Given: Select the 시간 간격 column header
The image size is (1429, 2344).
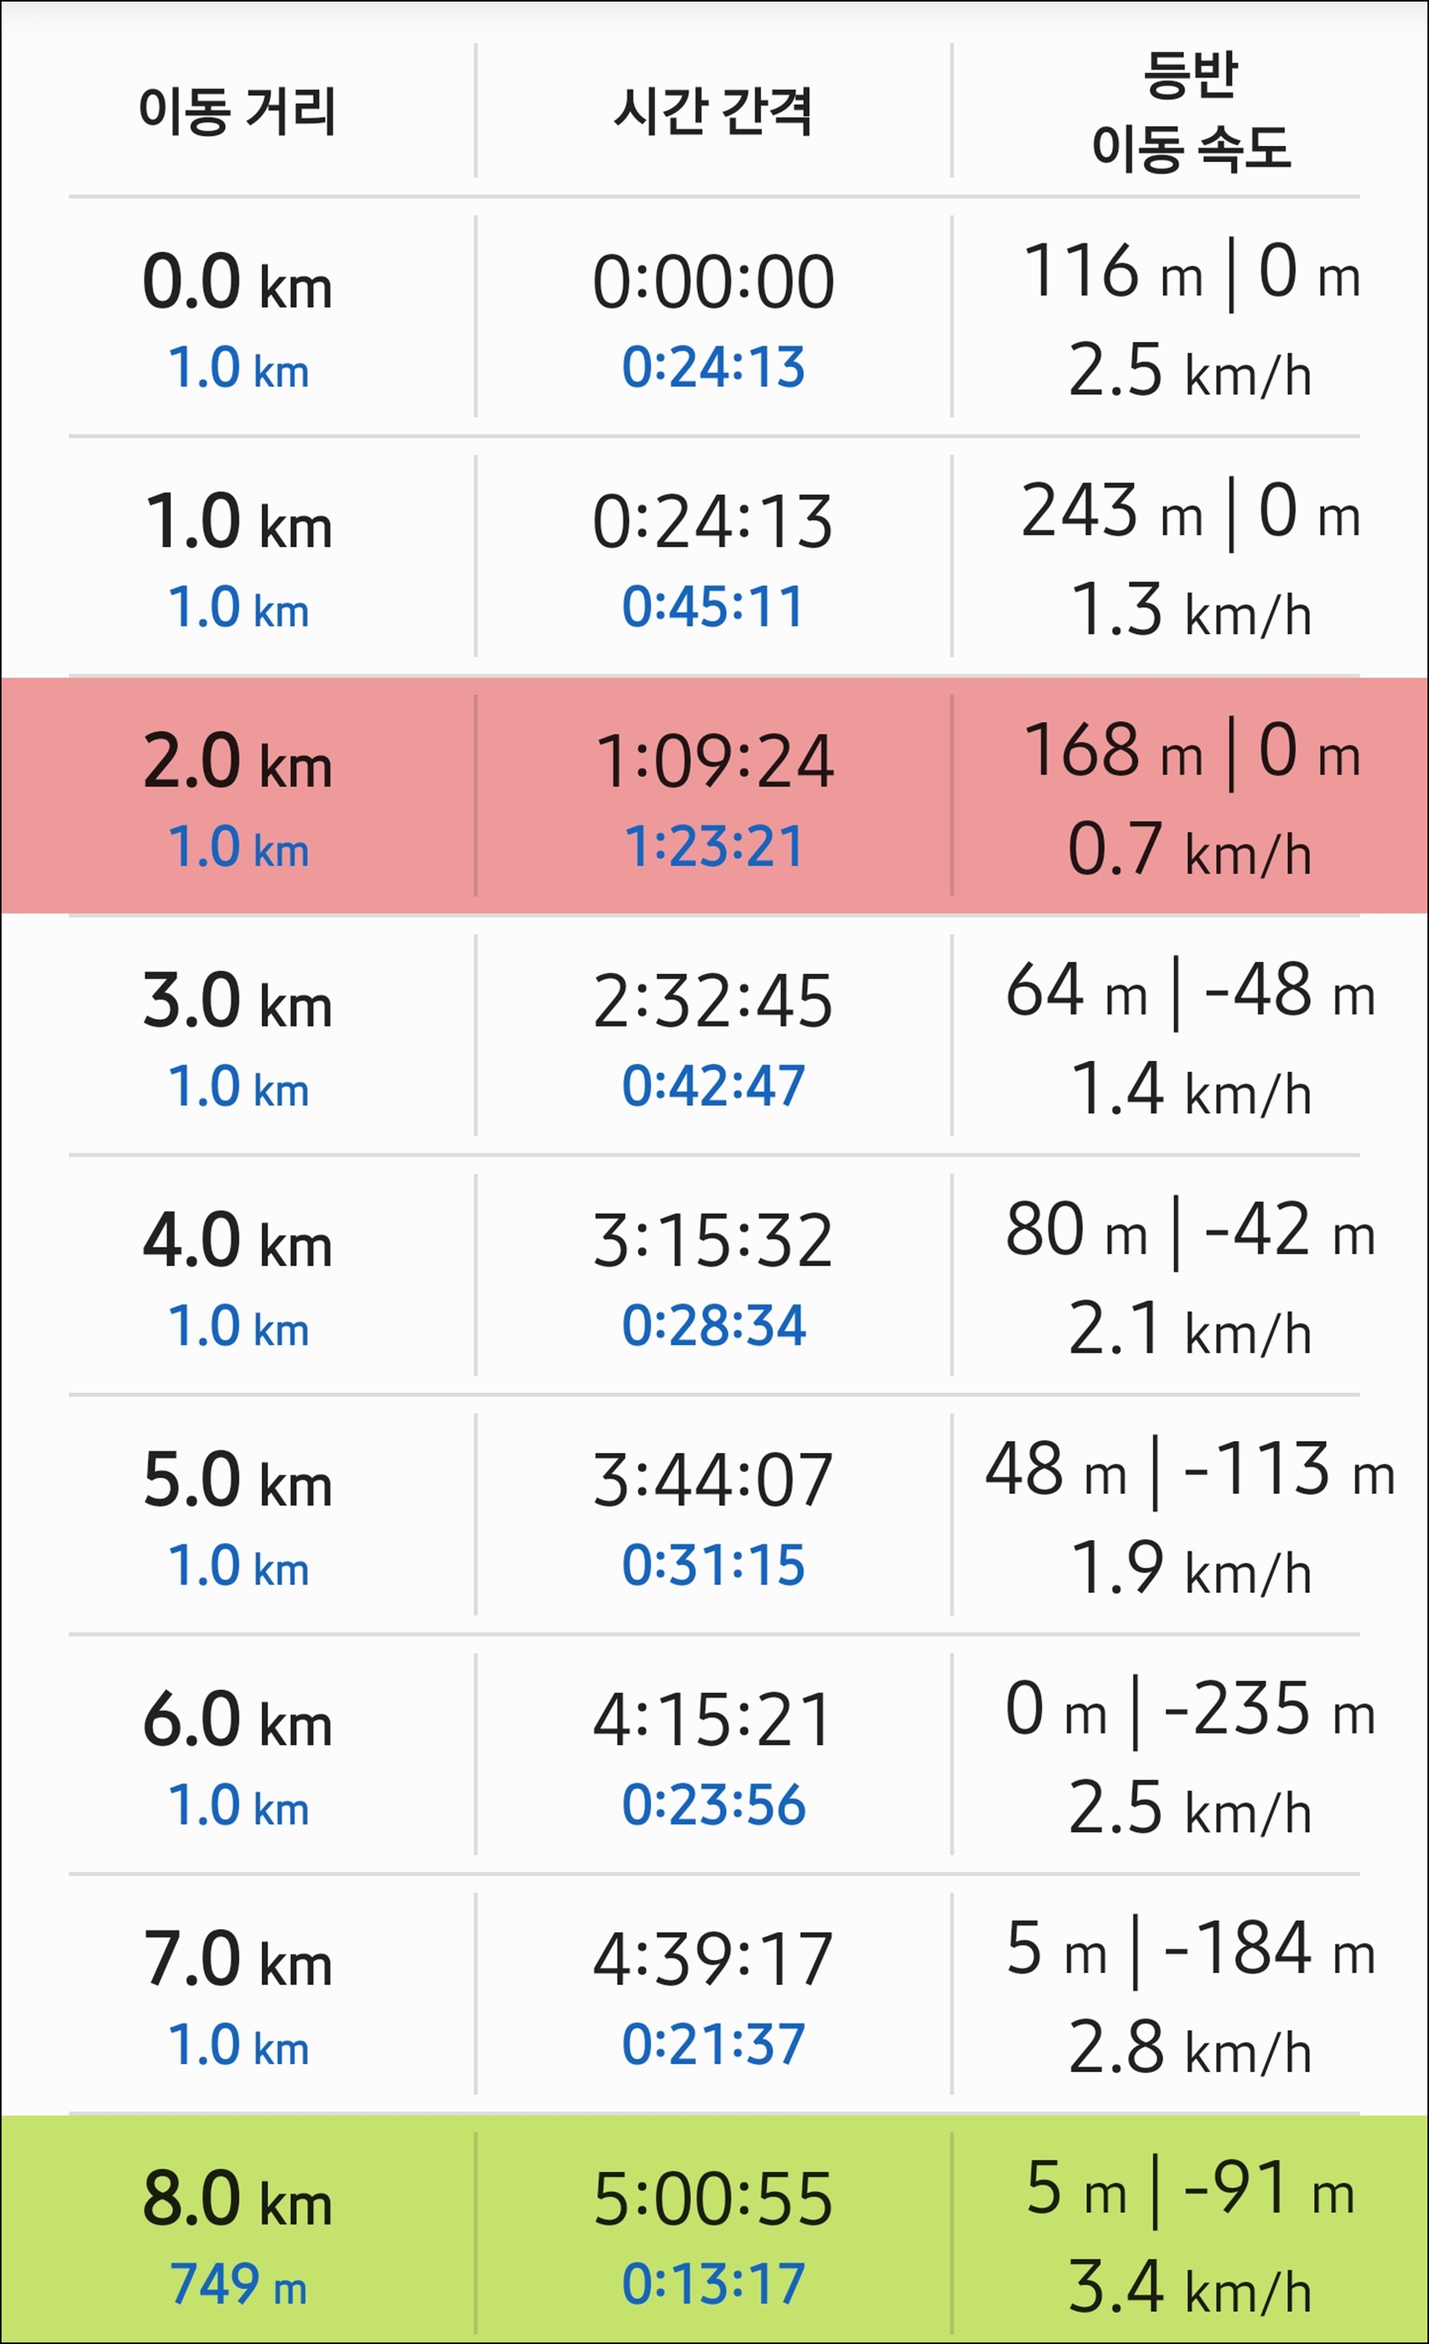Looking at the screenshot, I should point(713,110).
